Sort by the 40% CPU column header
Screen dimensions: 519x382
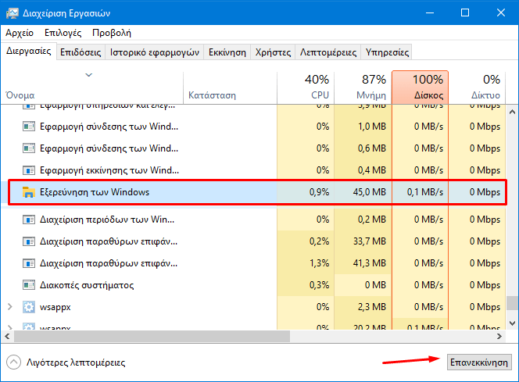(306, 87)
